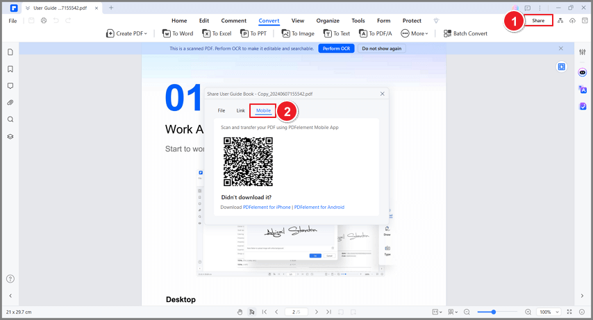Select the hand pan tool

(x=240, y=312)
